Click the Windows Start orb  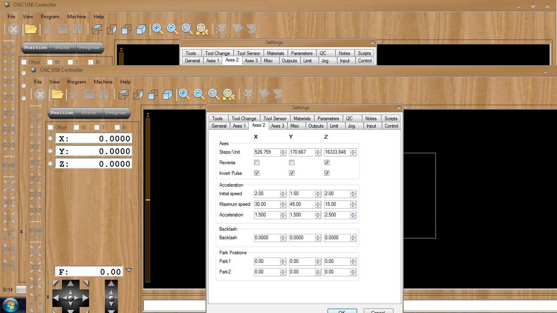pyautogui.click(x=10, y=305)
